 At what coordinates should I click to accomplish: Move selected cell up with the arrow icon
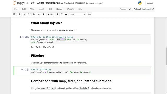39,14
